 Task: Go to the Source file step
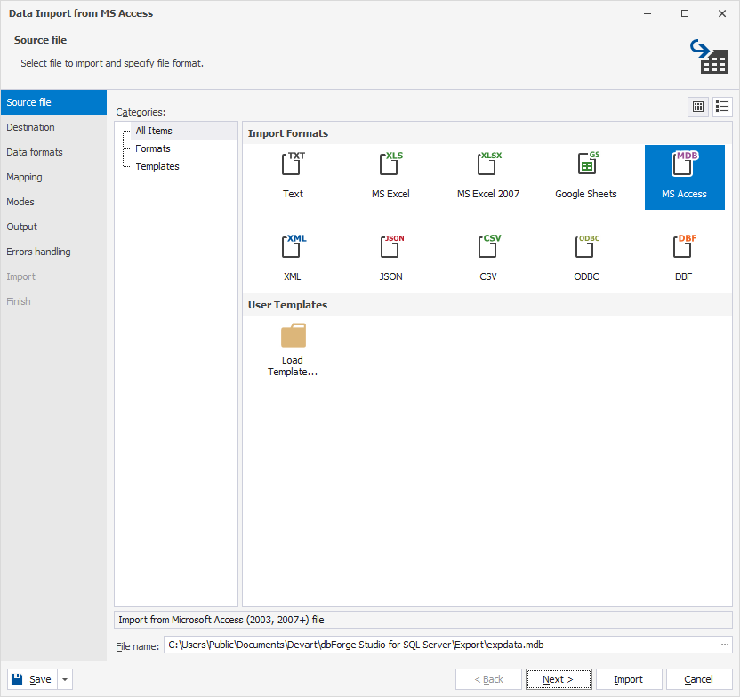(53, 102)
